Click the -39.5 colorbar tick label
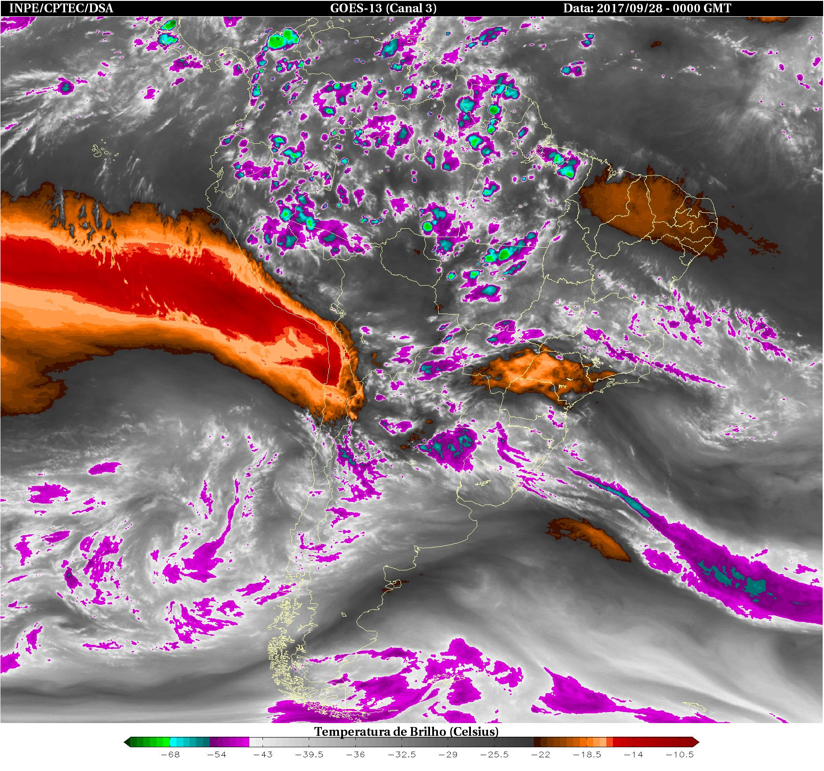824x771 pixels. [309, 755]
